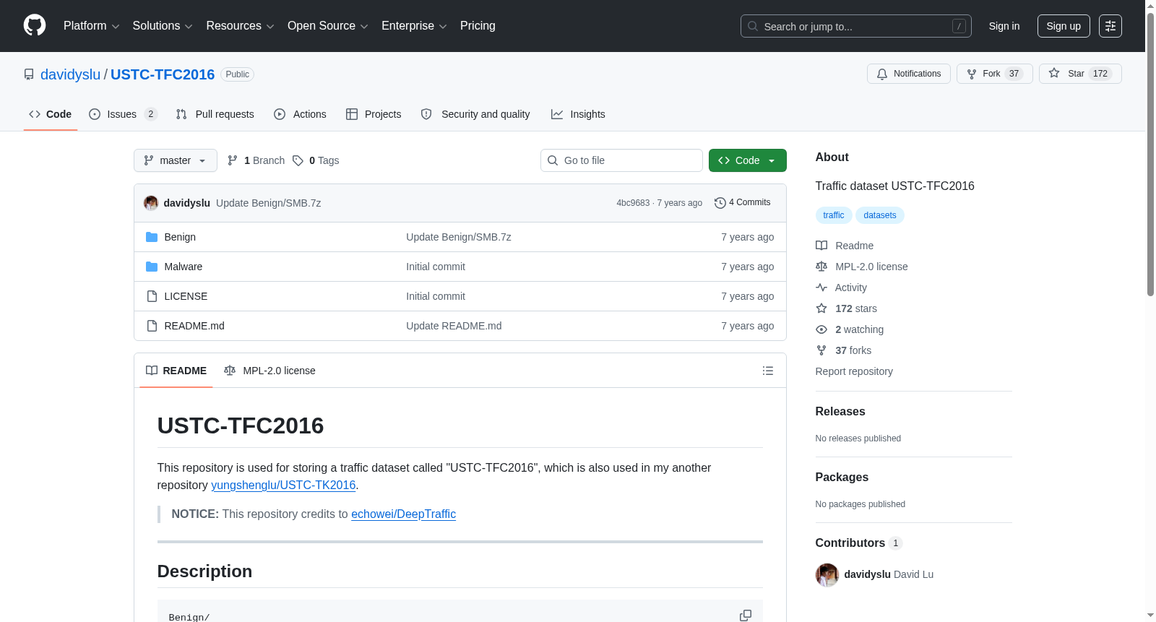Viewport: 1156px width, 622px height.
Task: Switch to the Insights tab
Action: (x=578, y=114)
